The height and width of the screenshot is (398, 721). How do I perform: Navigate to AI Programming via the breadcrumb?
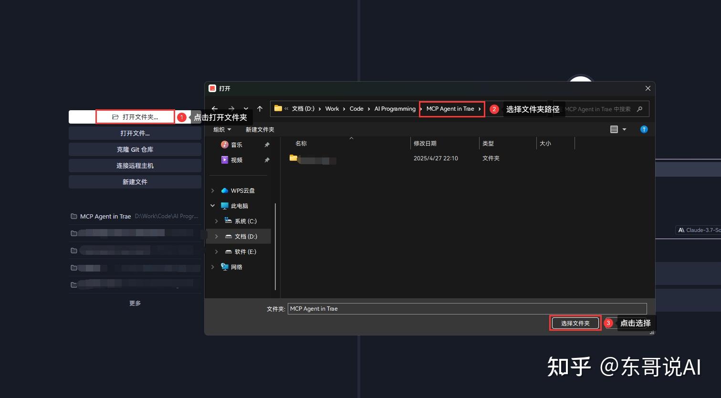(x=394, y=108)
